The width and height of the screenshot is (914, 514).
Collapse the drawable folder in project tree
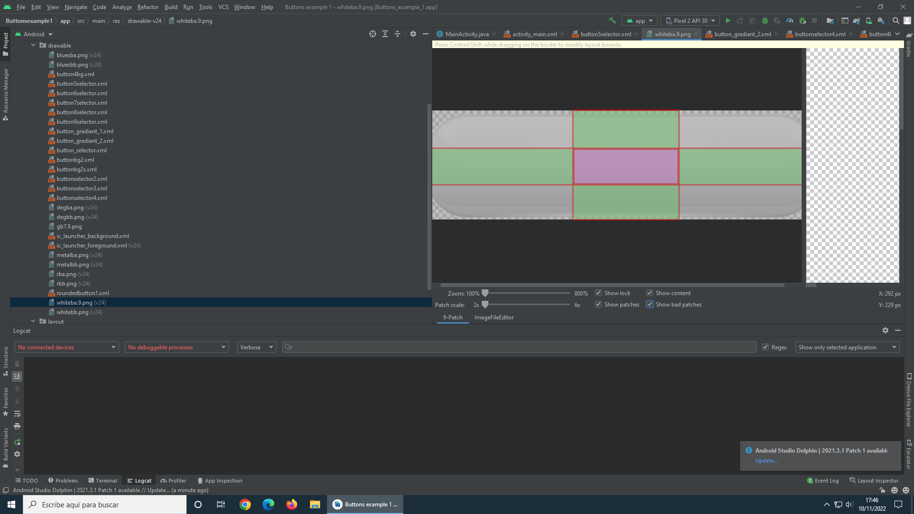(33, 45)
